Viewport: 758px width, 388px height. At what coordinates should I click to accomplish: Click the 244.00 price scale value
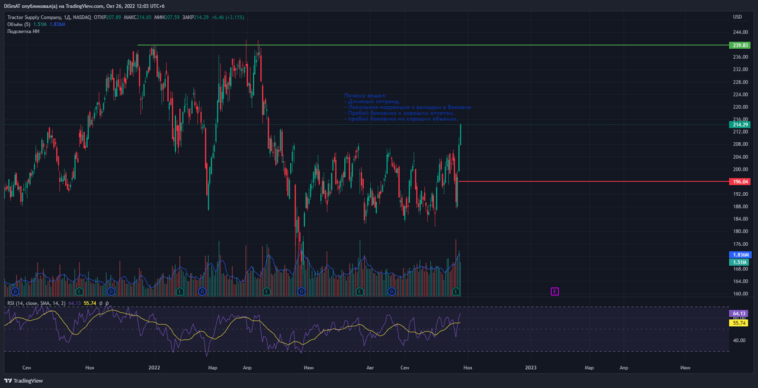click(740, 32)
